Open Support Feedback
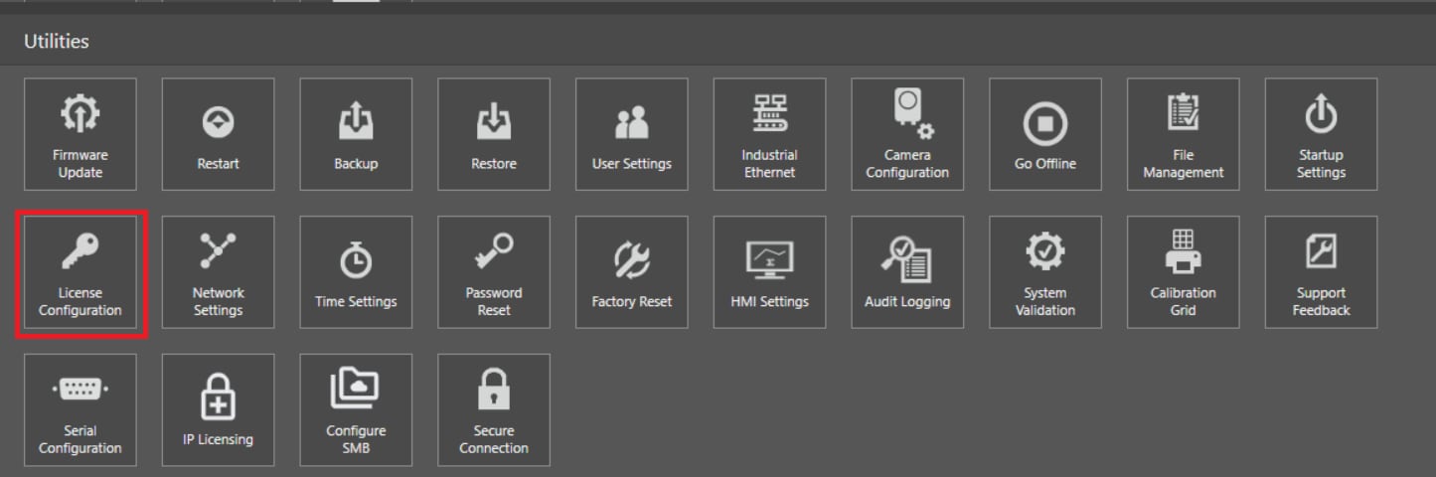1436x477 pixels. click(1321, 272)
